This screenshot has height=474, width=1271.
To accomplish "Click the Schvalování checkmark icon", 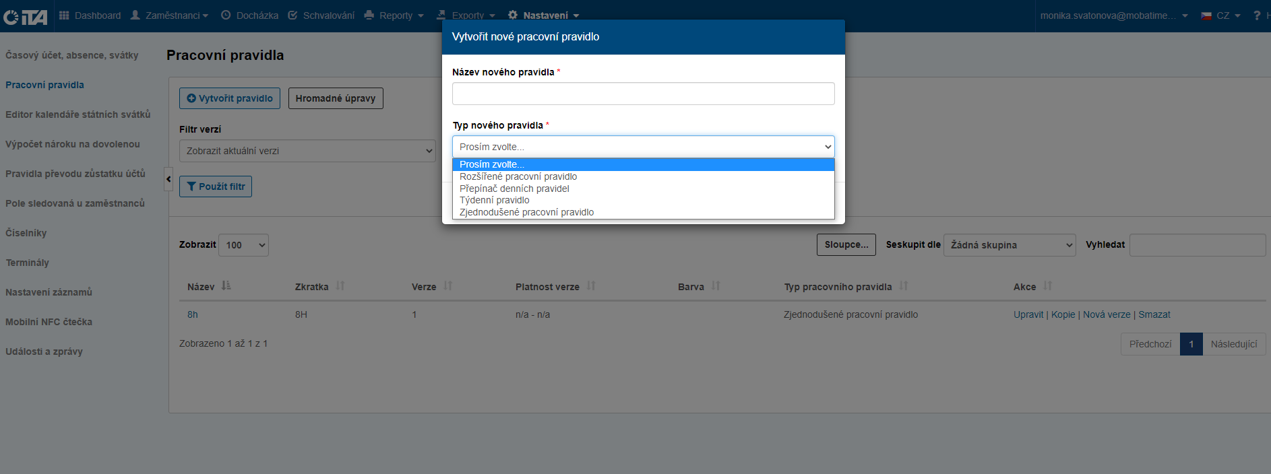I will click(292, 15).
